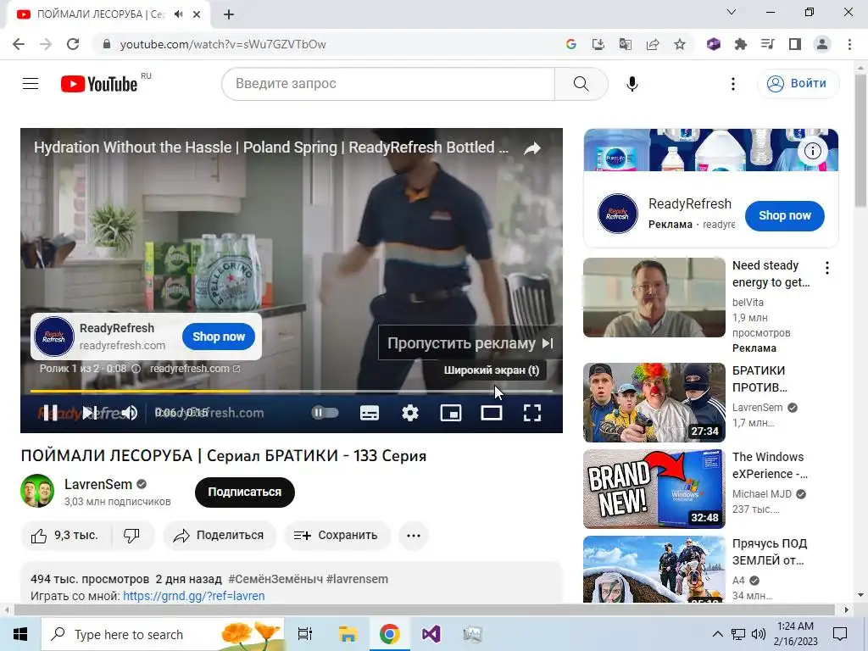Mute tab via speaker icon on tab
868x651 pixels.
178,14
